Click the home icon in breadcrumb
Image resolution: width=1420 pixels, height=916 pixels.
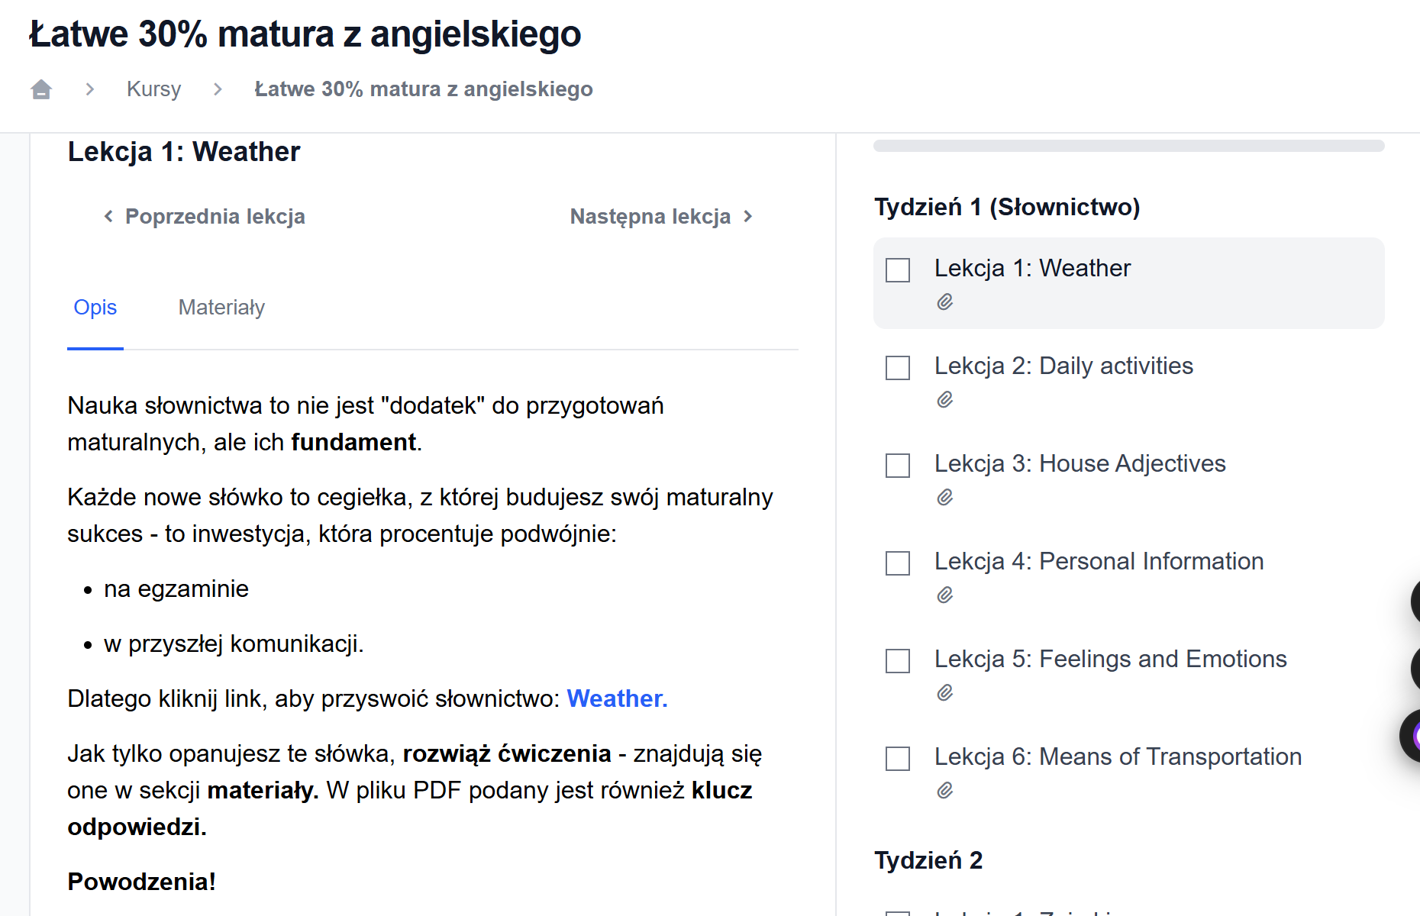(x=41, y=89)
